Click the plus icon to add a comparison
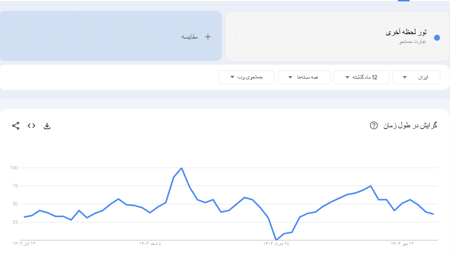 [x=207, y=36]
